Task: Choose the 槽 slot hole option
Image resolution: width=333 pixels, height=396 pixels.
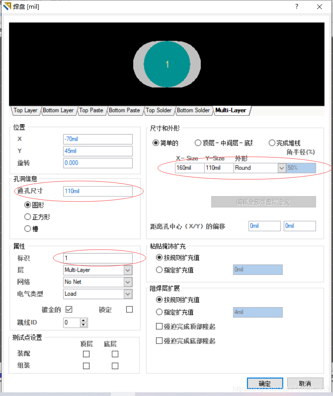Action: tap(28, 229)
